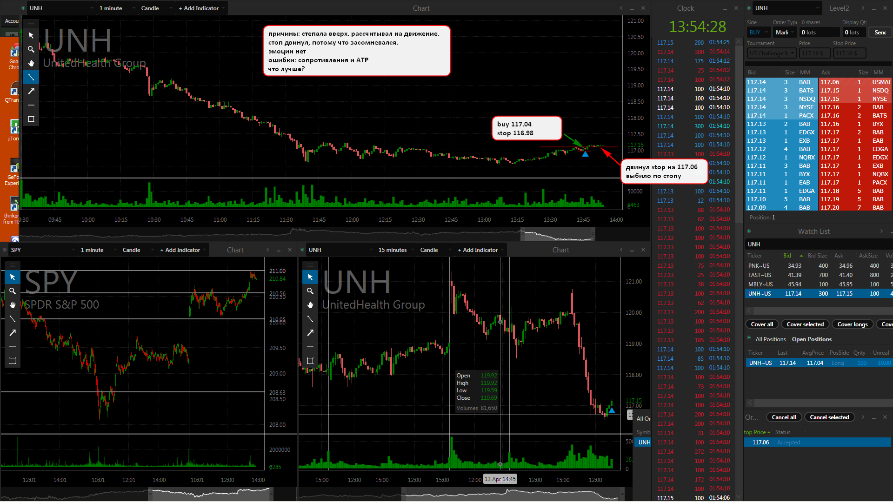Select arrow tool in 15-minute UNH chart
893x502 pixels.
310,333
